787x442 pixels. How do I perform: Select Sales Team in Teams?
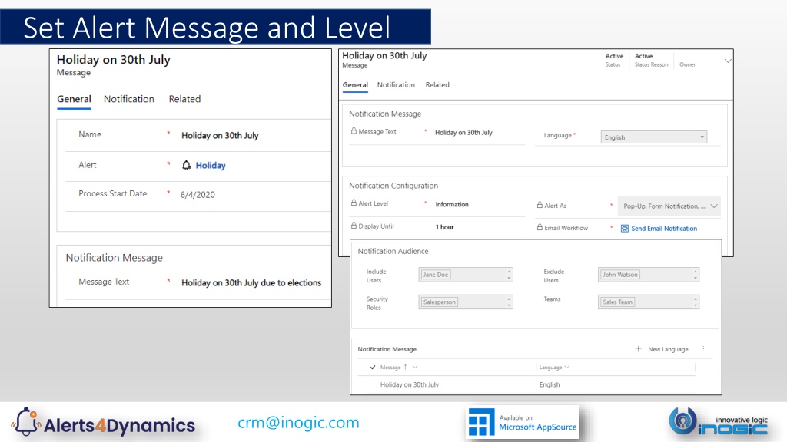(x=617, y=302)
